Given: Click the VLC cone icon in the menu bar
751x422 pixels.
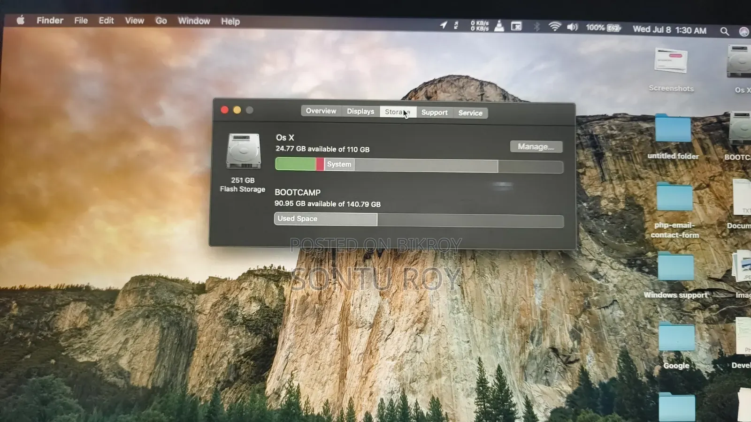Looking at the screenshot, I should pos(499,26).
